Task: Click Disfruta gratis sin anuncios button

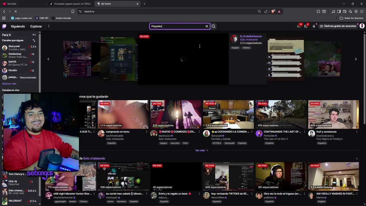Action: point(338,26)
